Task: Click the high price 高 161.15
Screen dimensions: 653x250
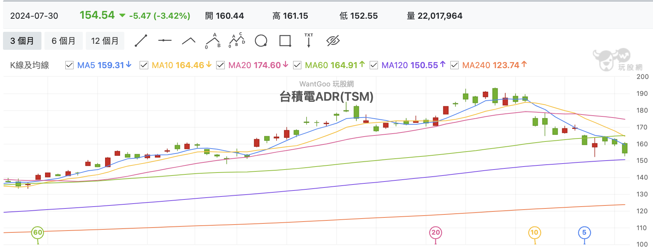Action: tap(290, 16)
